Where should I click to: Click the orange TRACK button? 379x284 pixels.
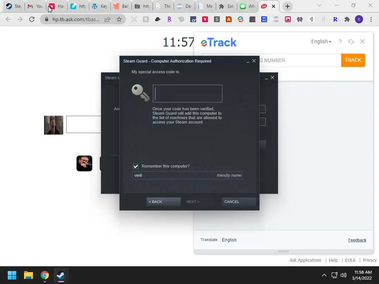pyautogui.click(x=353, y=60)
